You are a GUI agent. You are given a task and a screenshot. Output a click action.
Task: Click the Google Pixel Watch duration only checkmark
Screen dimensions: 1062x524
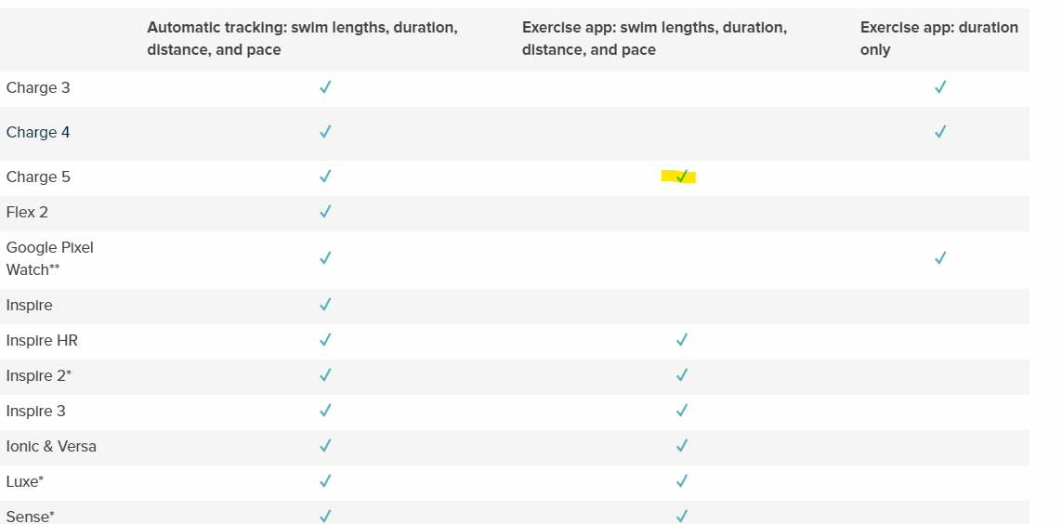coord(940,258)
